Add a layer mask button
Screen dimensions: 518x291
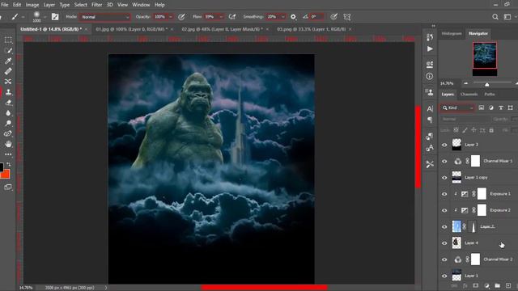(475, 285)
